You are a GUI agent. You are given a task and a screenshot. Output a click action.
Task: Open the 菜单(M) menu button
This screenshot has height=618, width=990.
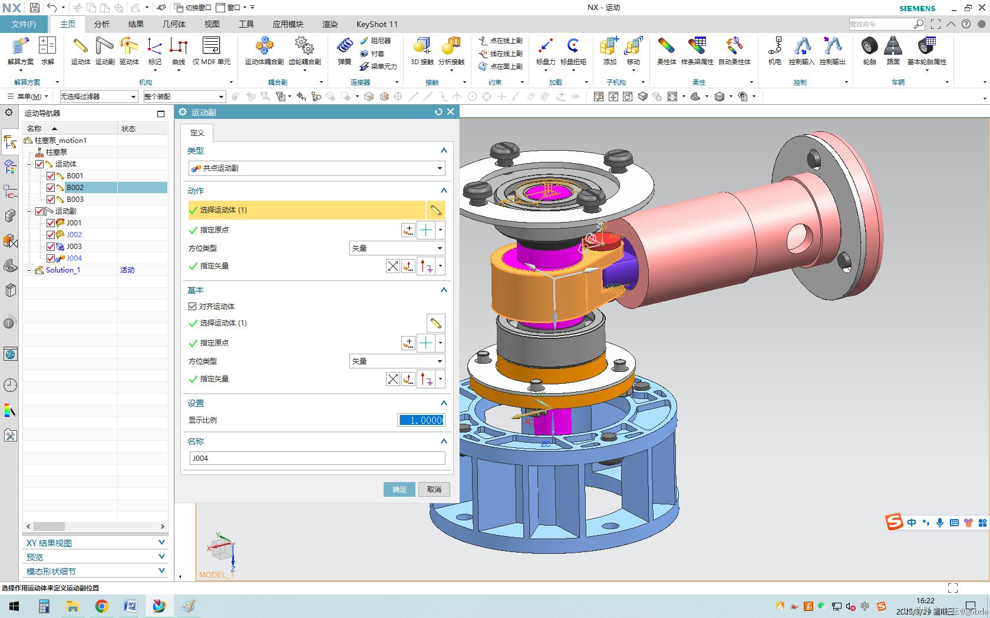[27, 97]
